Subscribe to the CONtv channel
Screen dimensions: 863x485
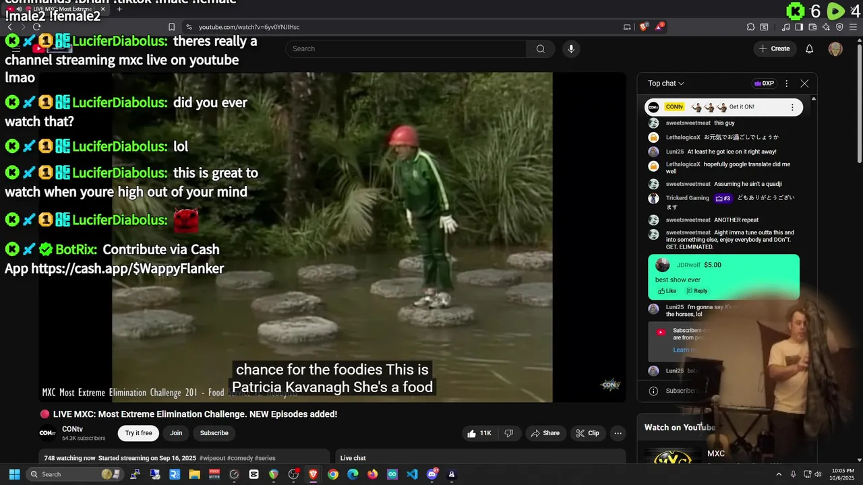(x=214, y=433)
